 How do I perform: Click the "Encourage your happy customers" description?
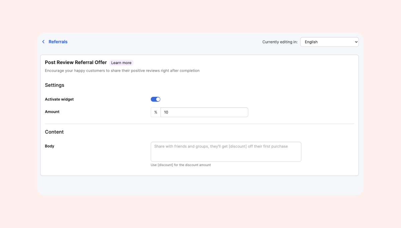click(x=122, y=71)
